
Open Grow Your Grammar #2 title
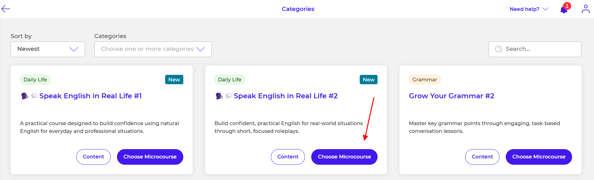click(x=451, y=96)
